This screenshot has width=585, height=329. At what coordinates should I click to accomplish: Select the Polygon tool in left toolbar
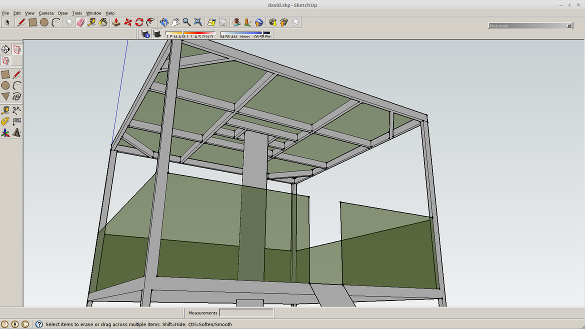click(5, 96)
